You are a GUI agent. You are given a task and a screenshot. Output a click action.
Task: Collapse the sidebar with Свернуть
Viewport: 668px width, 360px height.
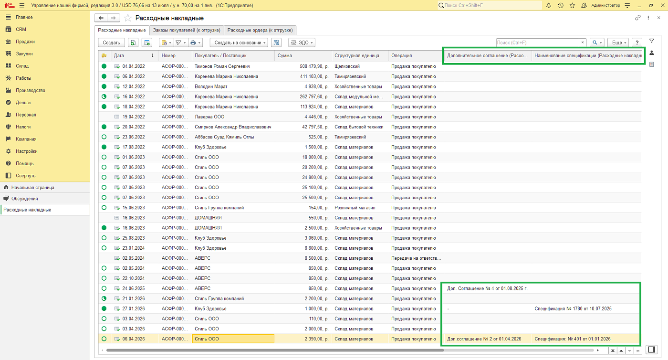[x=26, y=176]
